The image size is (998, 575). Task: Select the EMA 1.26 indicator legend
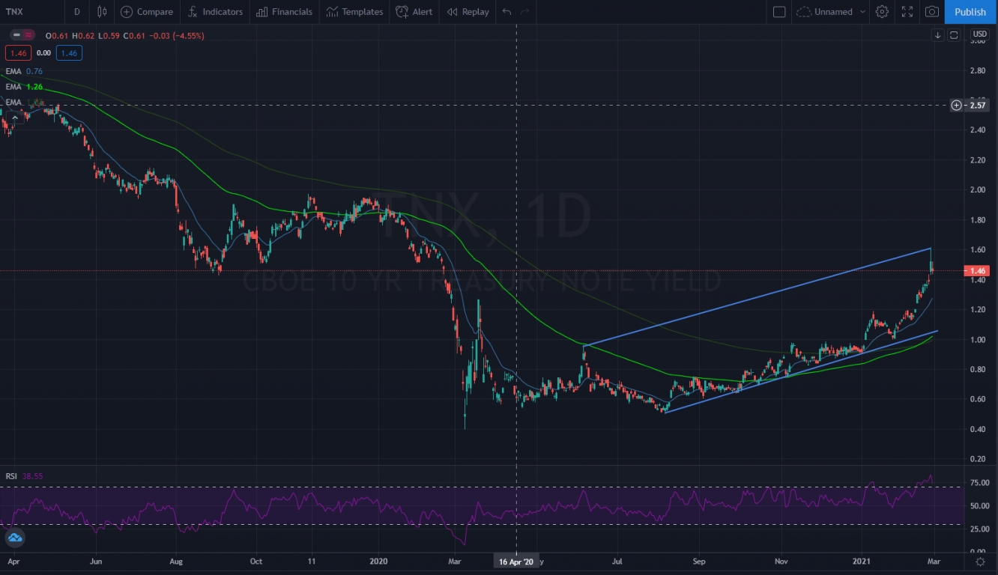tap(24, 87)
